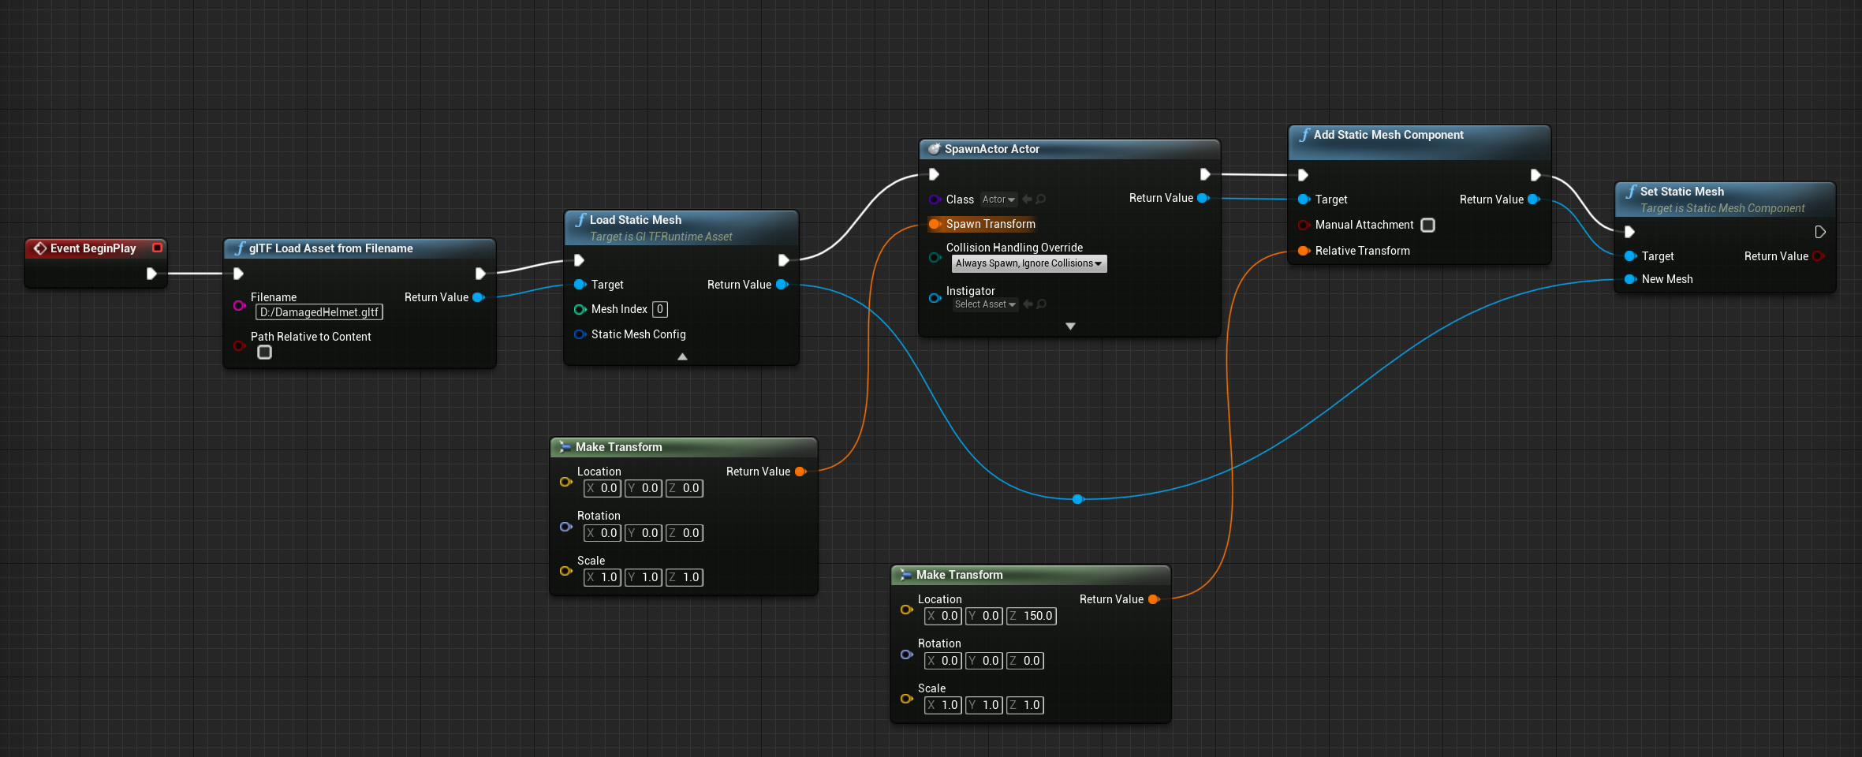The image size is (1862, 757).
Task: Click the New Mesh pin on Set Static Mesh
Action: pyautogui.click(x=1630, y=279)
